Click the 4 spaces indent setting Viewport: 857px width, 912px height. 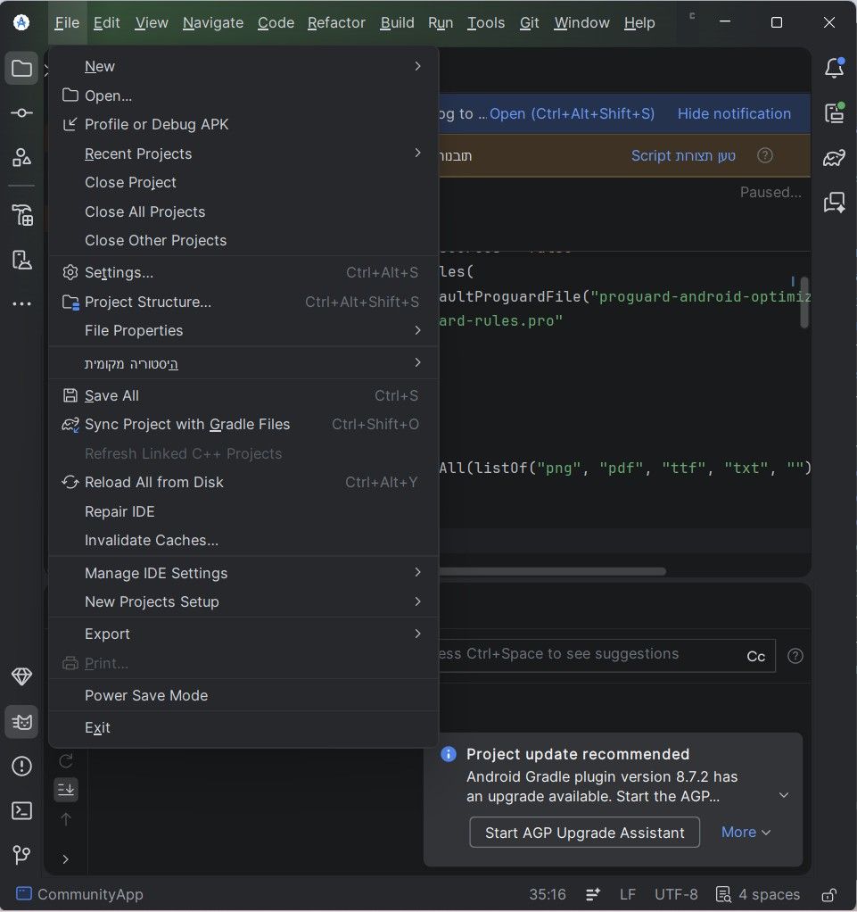(x=758, y=894)
